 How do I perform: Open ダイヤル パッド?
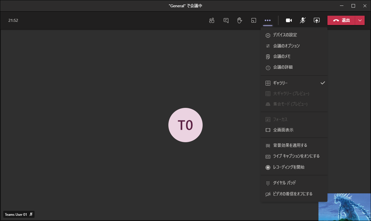tap(294, 183)
